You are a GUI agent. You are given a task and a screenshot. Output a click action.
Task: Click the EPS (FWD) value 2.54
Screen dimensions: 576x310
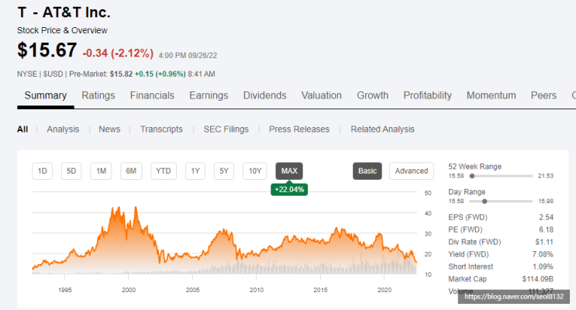pos(546,218)
